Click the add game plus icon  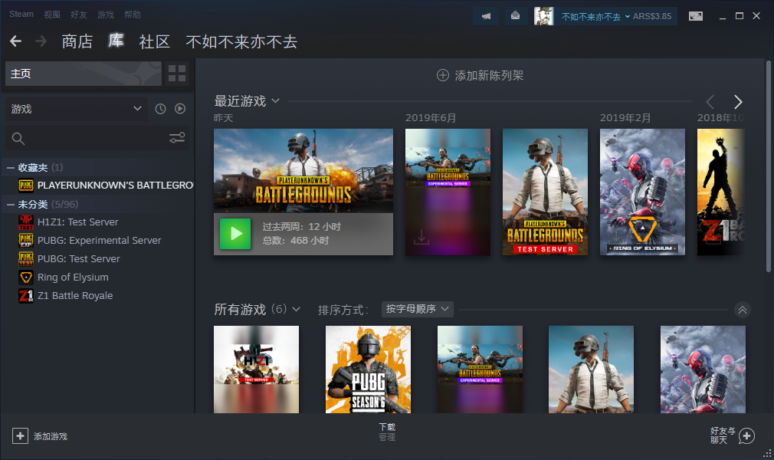coord(20,435)
